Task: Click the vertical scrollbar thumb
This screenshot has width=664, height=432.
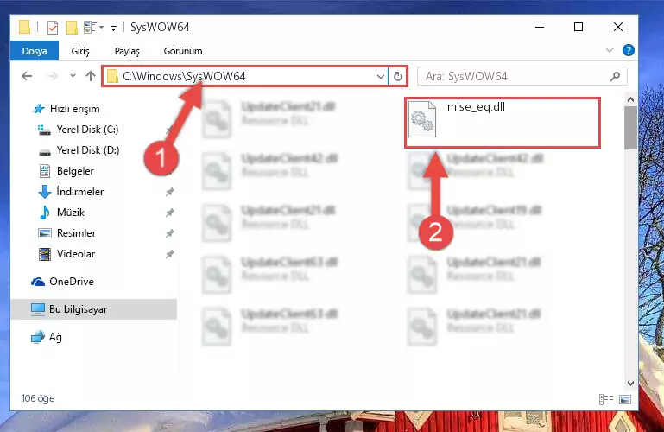Action: pos(630,128)
